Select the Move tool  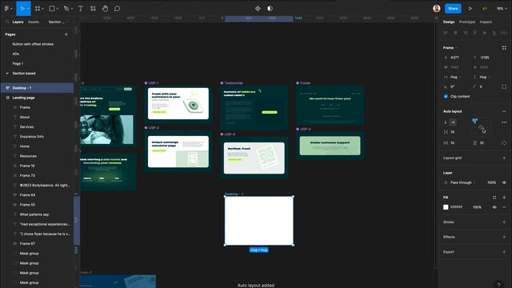[x=22, y=9]
